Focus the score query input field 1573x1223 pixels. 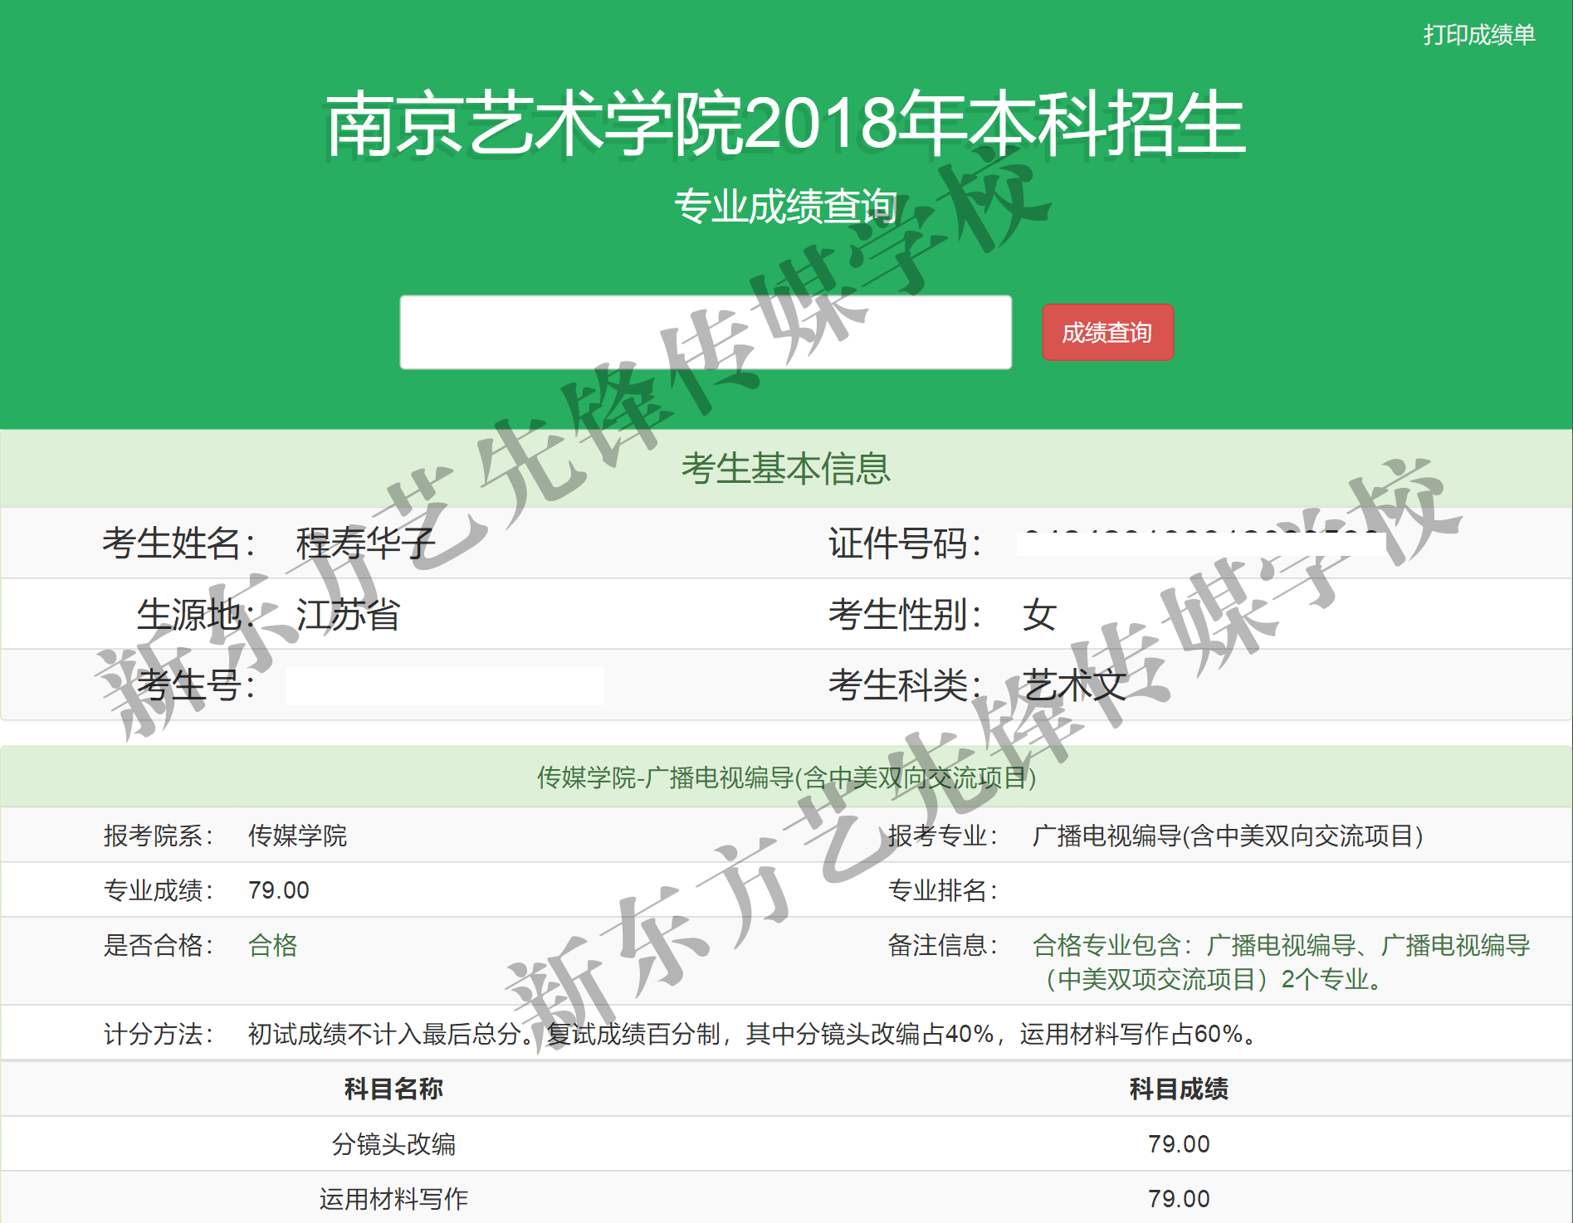706,332
